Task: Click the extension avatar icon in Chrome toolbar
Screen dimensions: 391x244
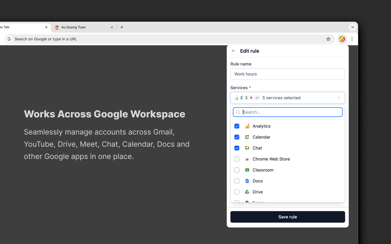Action: click(342, 39)
